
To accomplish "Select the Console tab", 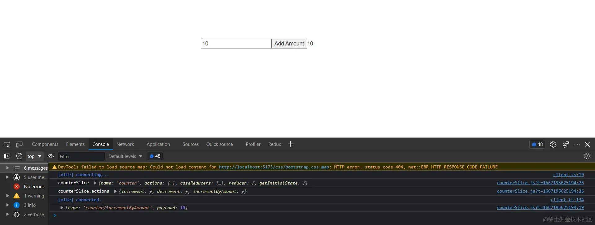I will pos(101,144).
